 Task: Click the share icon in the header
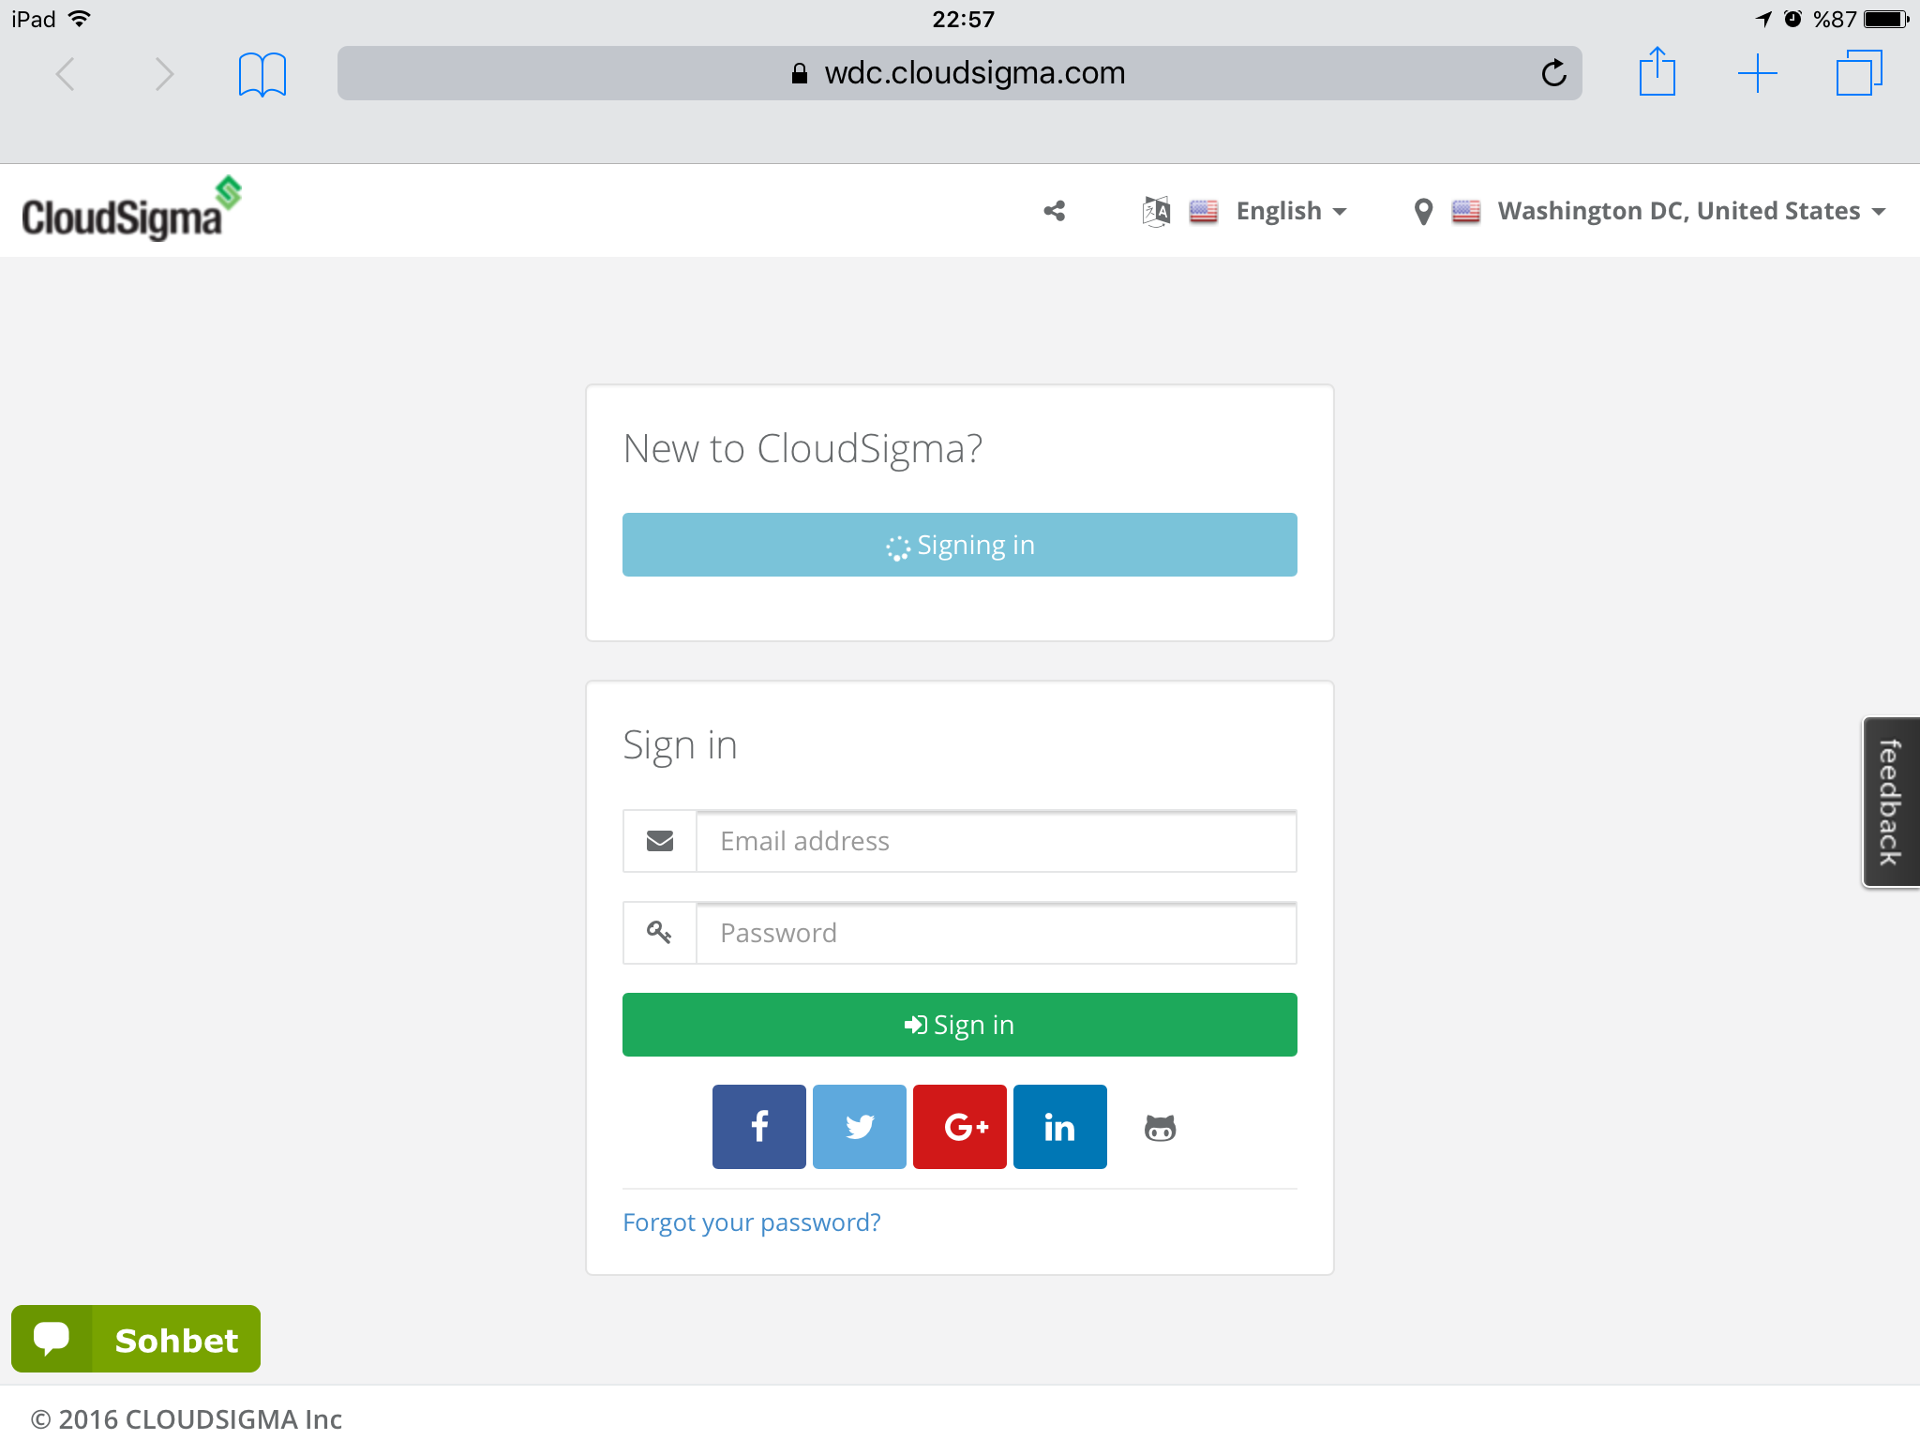(x=1055, y=211)
